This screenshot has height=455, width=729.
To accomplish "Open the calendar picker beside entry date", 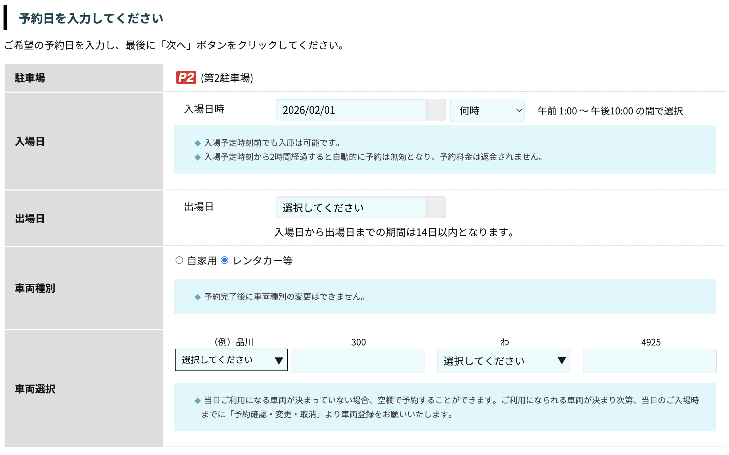I will coord(437,110).
